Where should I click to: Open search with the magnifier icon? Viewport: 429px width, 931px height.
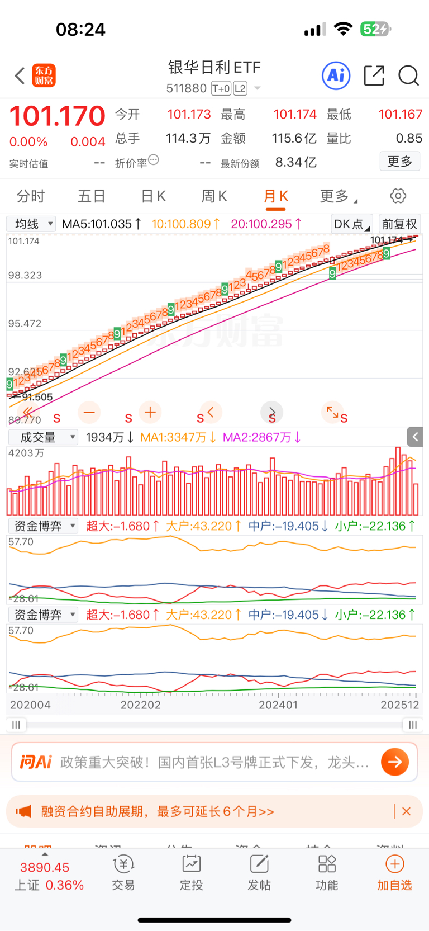point(408,75)
